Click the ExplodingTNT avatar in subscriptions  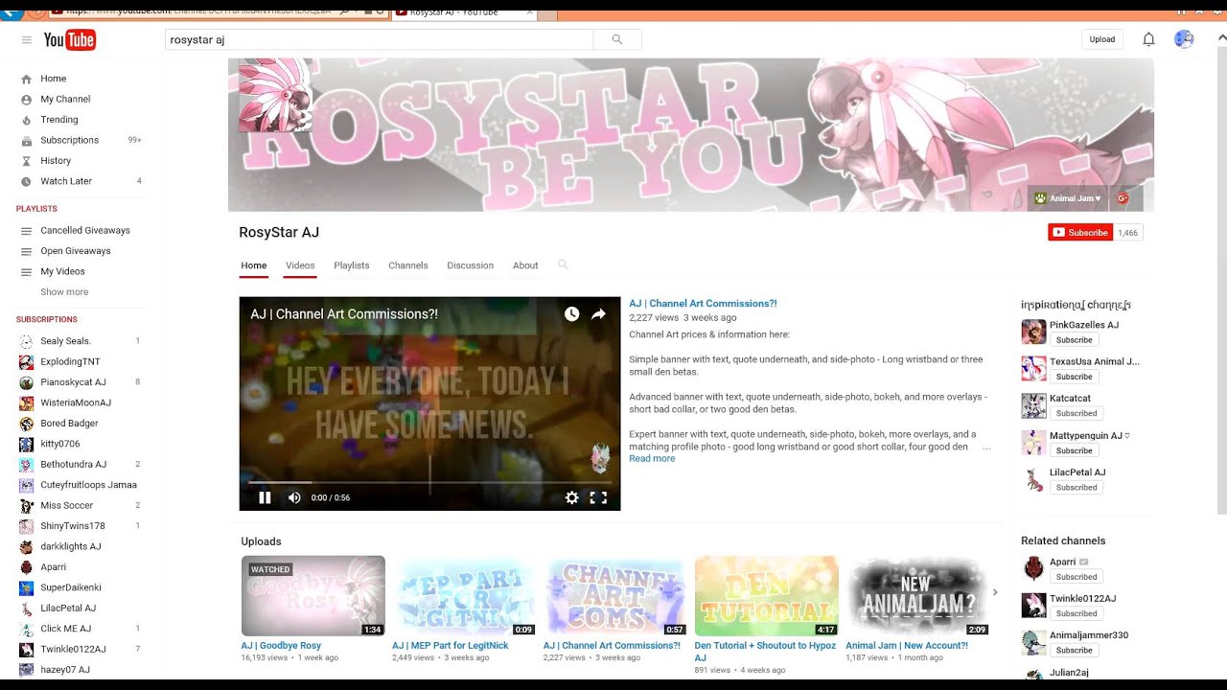click(26, 362)
